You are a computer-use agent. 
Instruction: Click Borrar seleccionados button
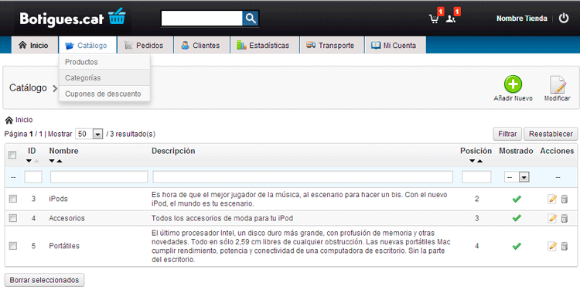[44, 280]
